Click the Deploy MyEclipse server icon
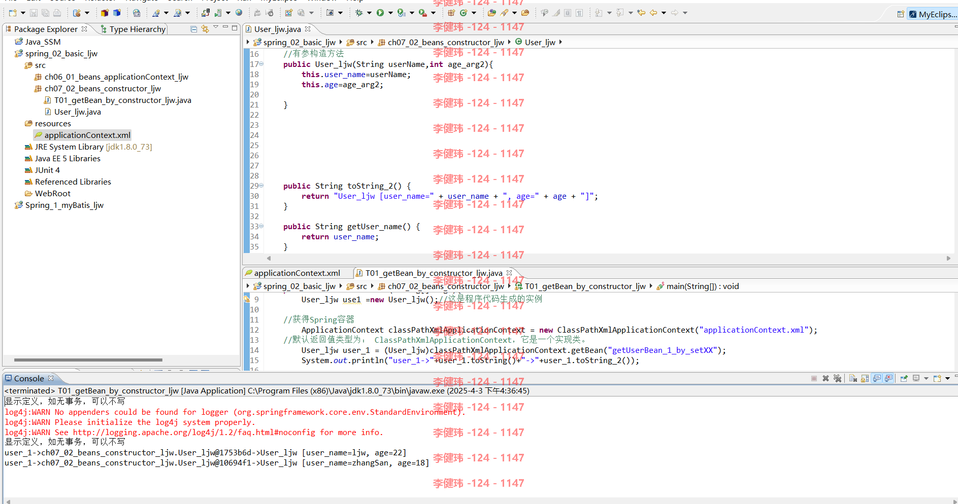Image resolution: width=958 pixels, height=504 pixels. pyautogui.click(x=205, y=13)
